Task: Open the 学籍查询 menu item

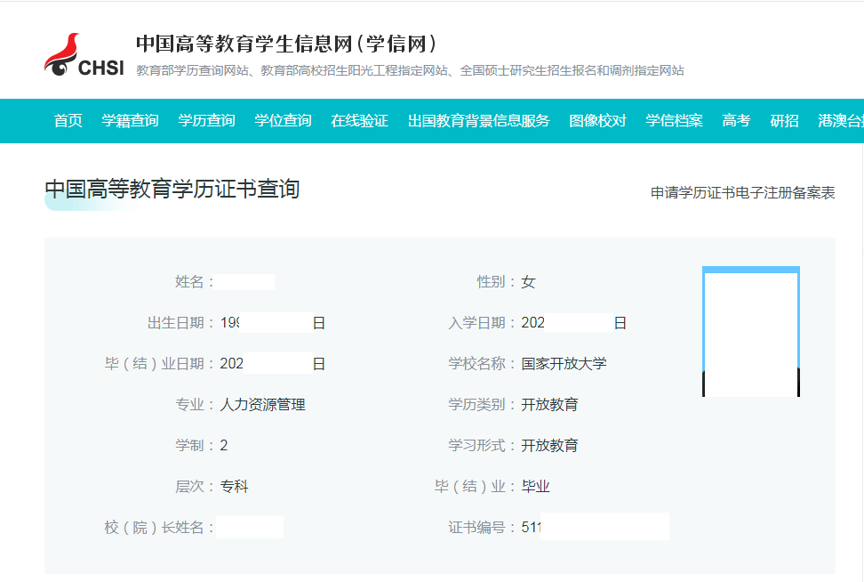Action: pos(131,121)
